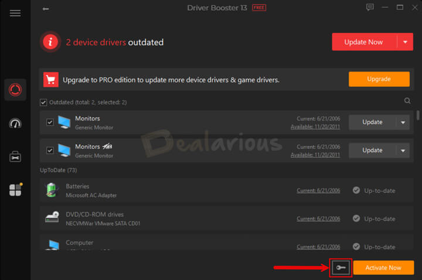Click first row Generic Monitor text

tap(94, 128)
